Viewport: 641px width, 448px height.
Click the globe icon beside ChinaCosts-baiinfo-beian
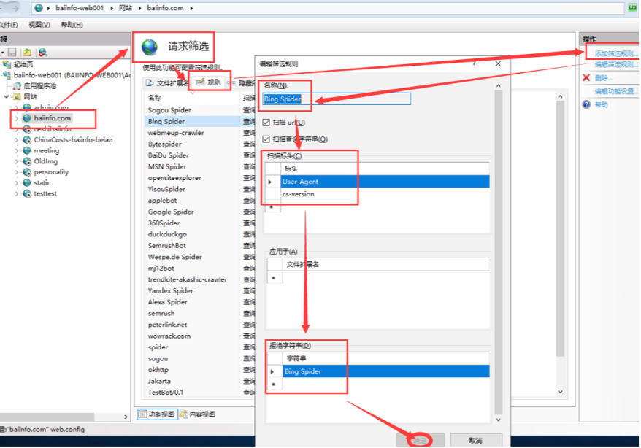pyautogui.click(x=27, y=140)
